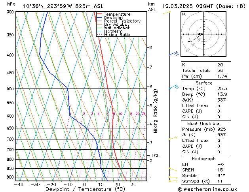Click the 400 hPa blue wind barb
249x192 pixels.
[174, 54]
